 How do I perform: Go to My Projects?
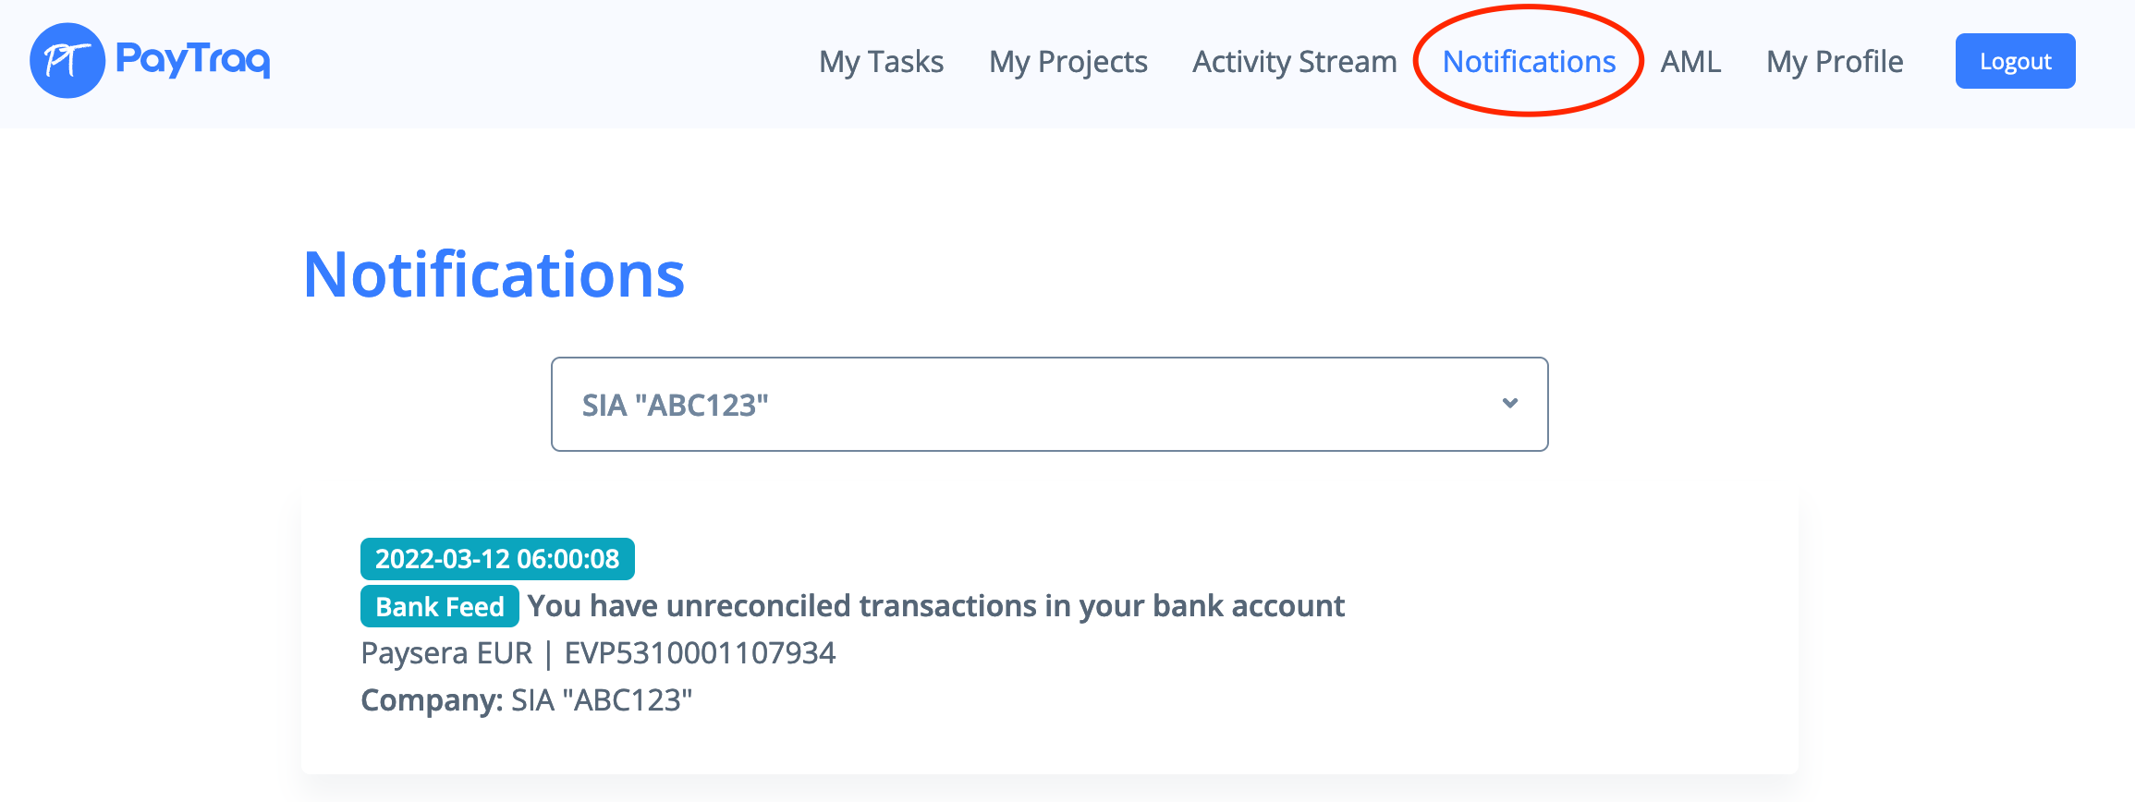tap(1067, 62)
